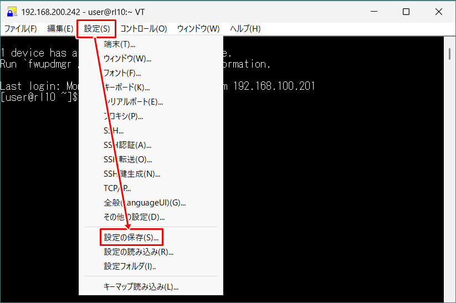This screenshot has height=303, width=456.
Task: Open the ファイル(F) menu
Action: [21, 29]
